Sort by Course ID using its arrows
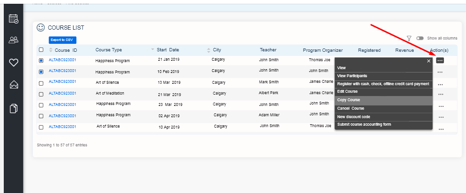The image size is (466, 193). tap(50, 50)
